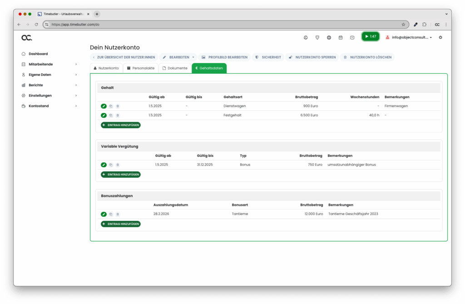This screenshot has height=304, width=465.
Task: Open Dashboard in the sidebar
Action: click(x=38, y=54)
